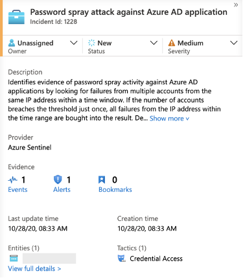Open the Status dropdown chevron

[154, 43]
